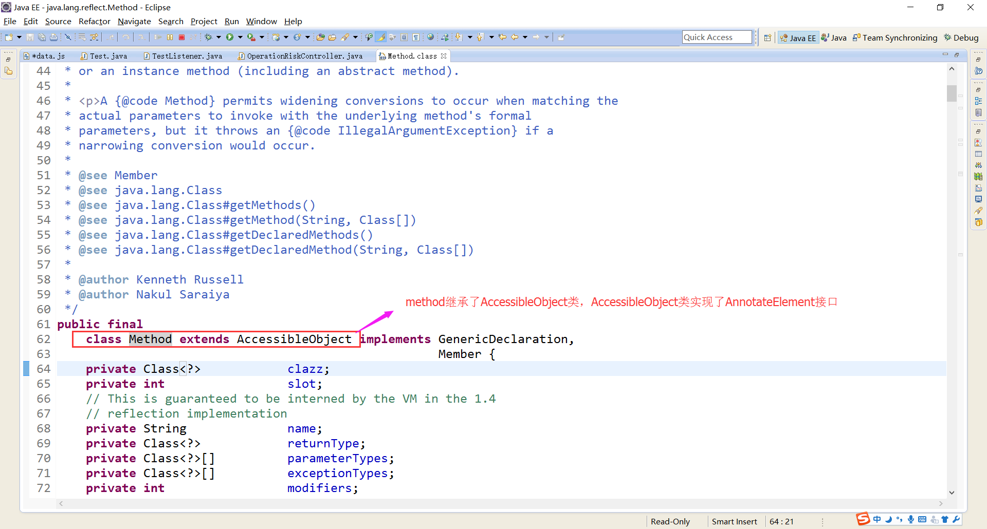The height and width of the screenshot is (529, 987).
Task: Open the Source menu
Action: coord(58,21)
